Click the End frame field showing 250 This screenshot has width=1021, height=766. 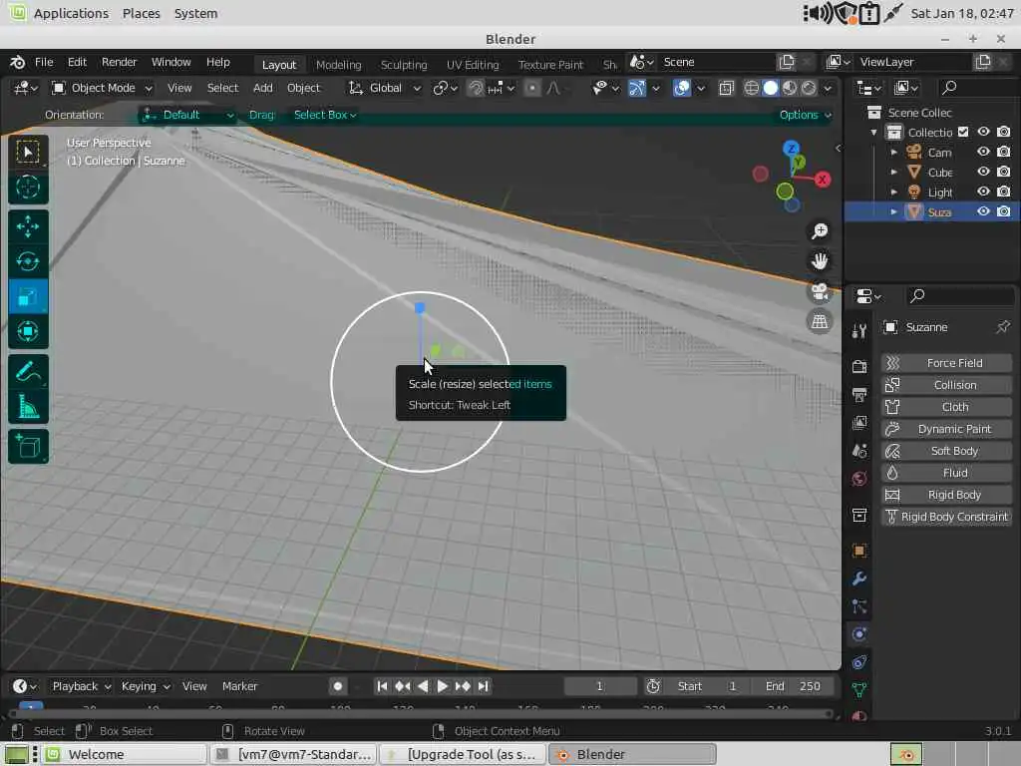tap(793, 686)
